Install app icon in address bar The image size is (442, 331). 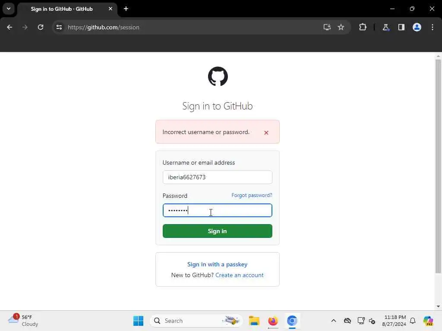327,27
